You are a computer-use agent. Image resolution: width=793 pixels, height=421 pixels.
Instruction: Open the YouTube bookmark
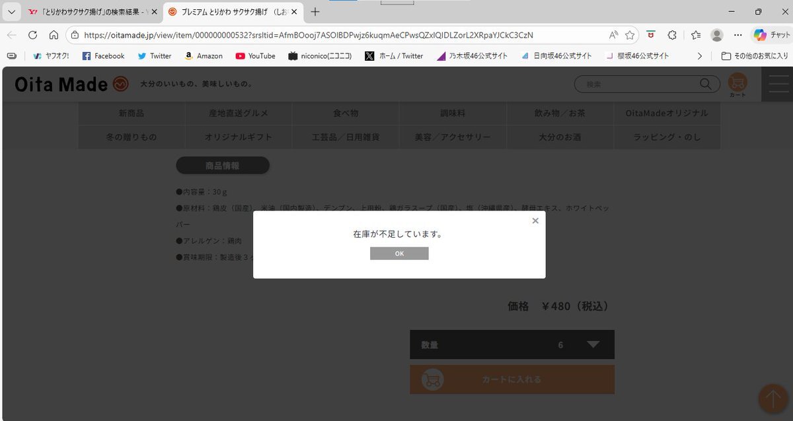point(255,56)
